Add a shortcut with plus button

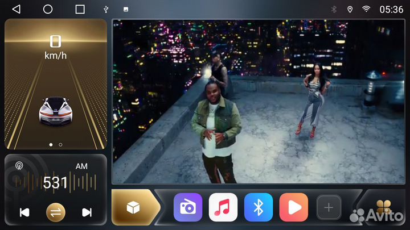pos(329,207)
